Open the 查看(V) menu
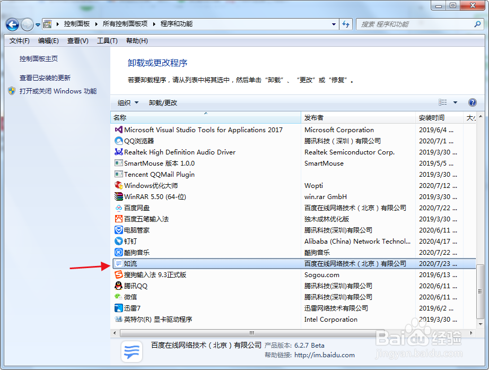 click(77, 41)
